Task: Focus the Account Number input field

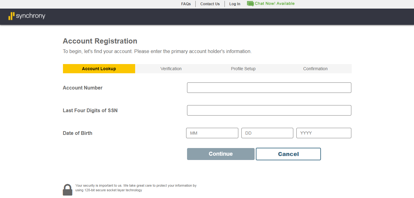Action: 269,88
